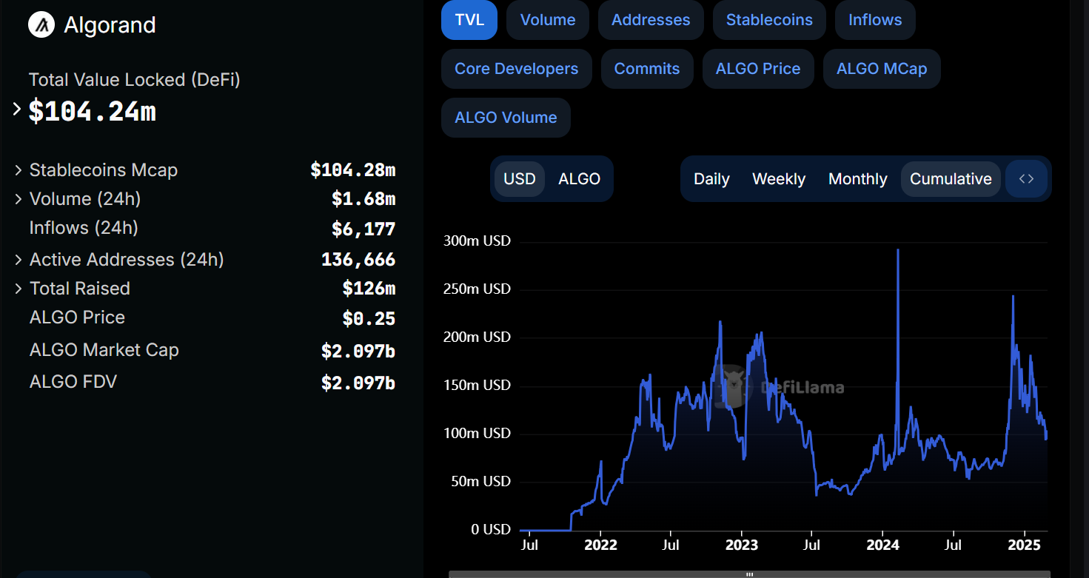Expand the Stablecoins Mcap row
This screenshot has height=578, width=1089.
(19, 170)
